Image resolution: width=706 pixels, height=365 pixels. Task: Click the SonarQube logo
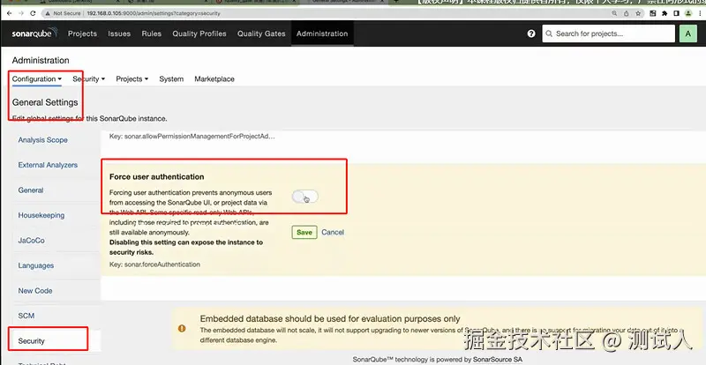pos(34,34)
